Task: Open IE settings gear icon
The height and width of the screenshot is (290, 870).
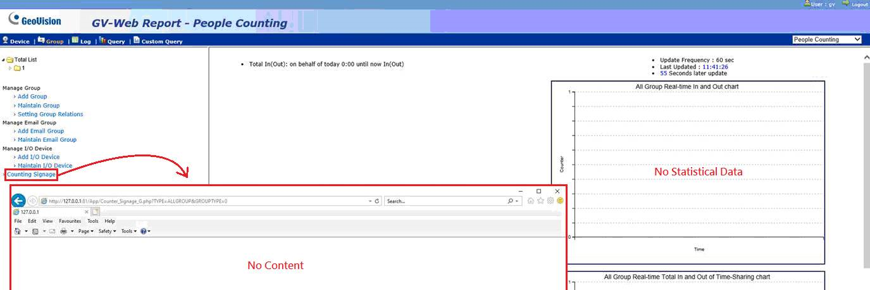Action: click(550, 201)
